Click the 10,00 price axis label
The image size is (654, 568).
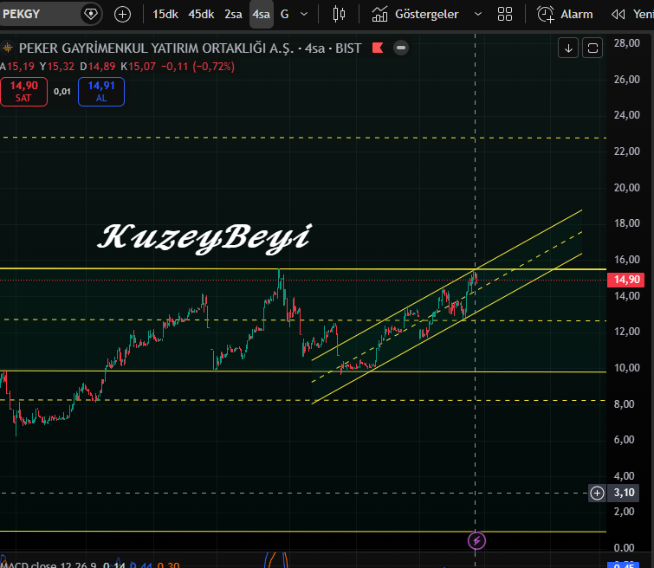(x=626, y=368)
